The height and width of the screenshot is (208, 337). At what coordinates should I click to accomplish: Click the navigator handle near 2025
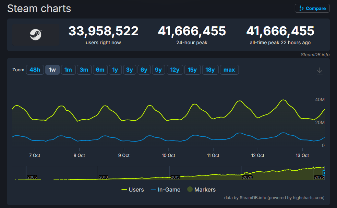[x=323, y=172]
